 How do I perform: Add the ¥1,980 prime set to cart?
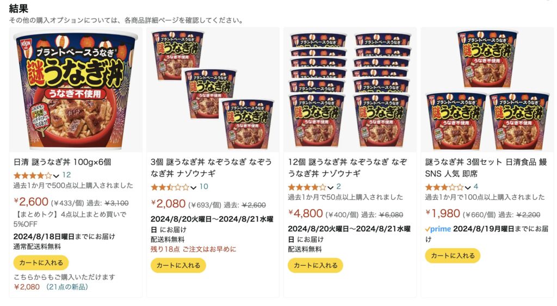(453, 255)
